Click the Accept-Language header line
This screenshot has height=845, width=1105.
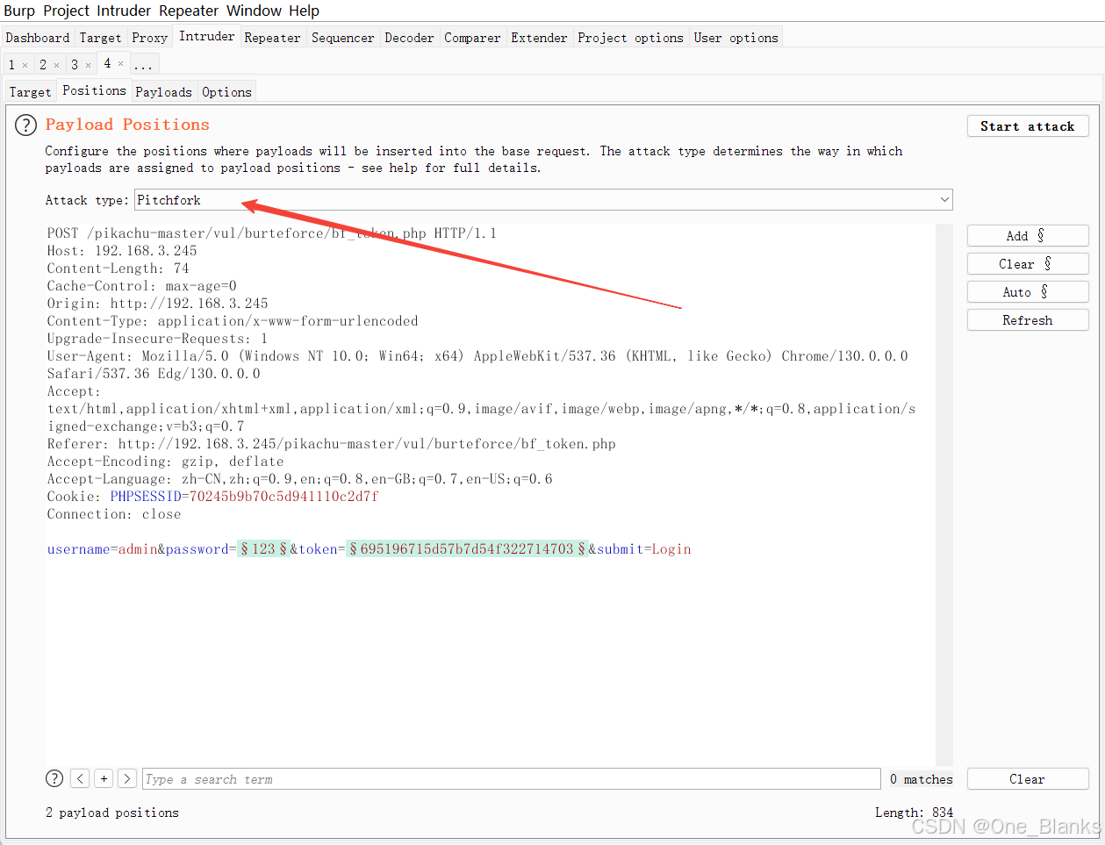(x=300, y=478)
